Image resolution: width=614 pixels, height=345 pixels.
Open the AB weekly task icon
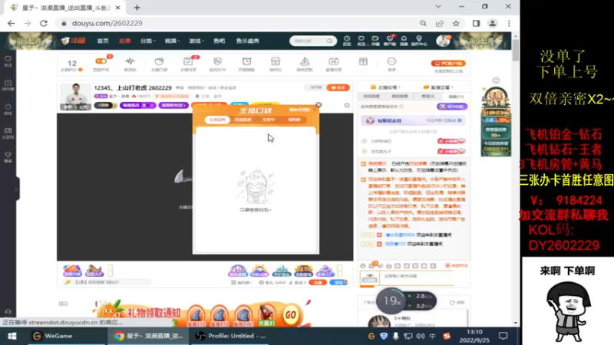tap(334, 64)
